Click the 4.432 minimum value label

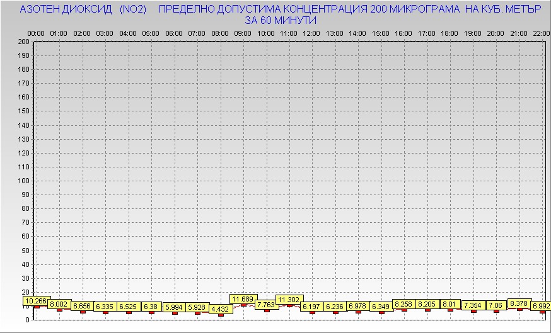(221, 309)
